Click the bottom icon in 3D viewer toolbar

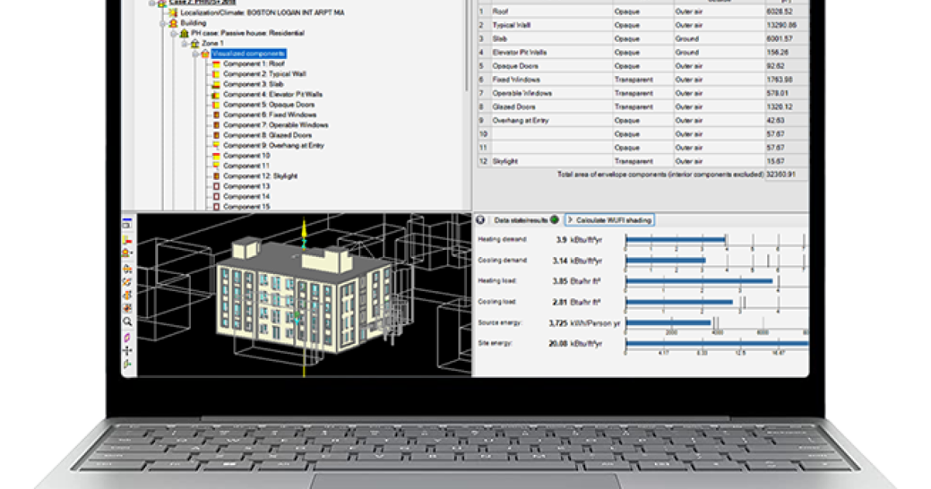127,363
